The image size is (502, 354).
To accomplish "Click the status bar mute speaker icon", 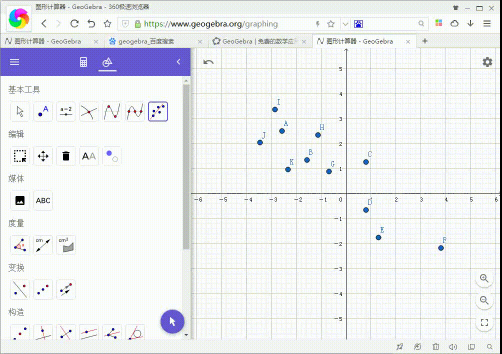I will click(453, 347).
